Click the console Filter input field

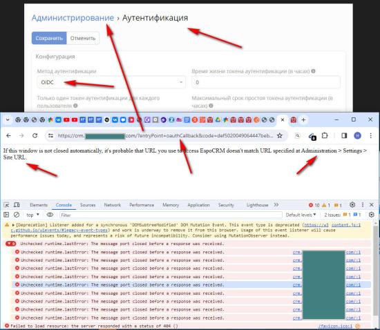pos(171,215)
